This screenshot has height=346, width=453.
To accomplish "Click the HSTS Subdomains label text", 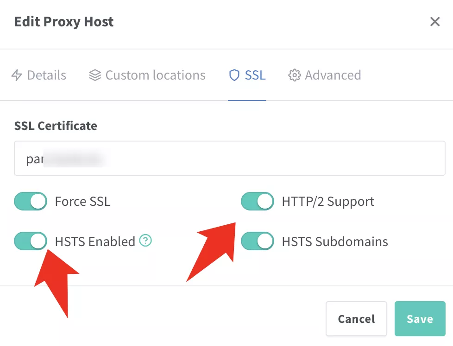I will [335, 241].
